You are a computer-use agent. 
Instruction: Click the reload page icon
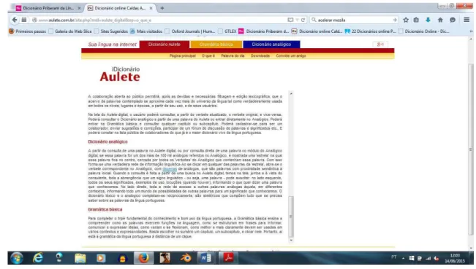click(303, 20)
